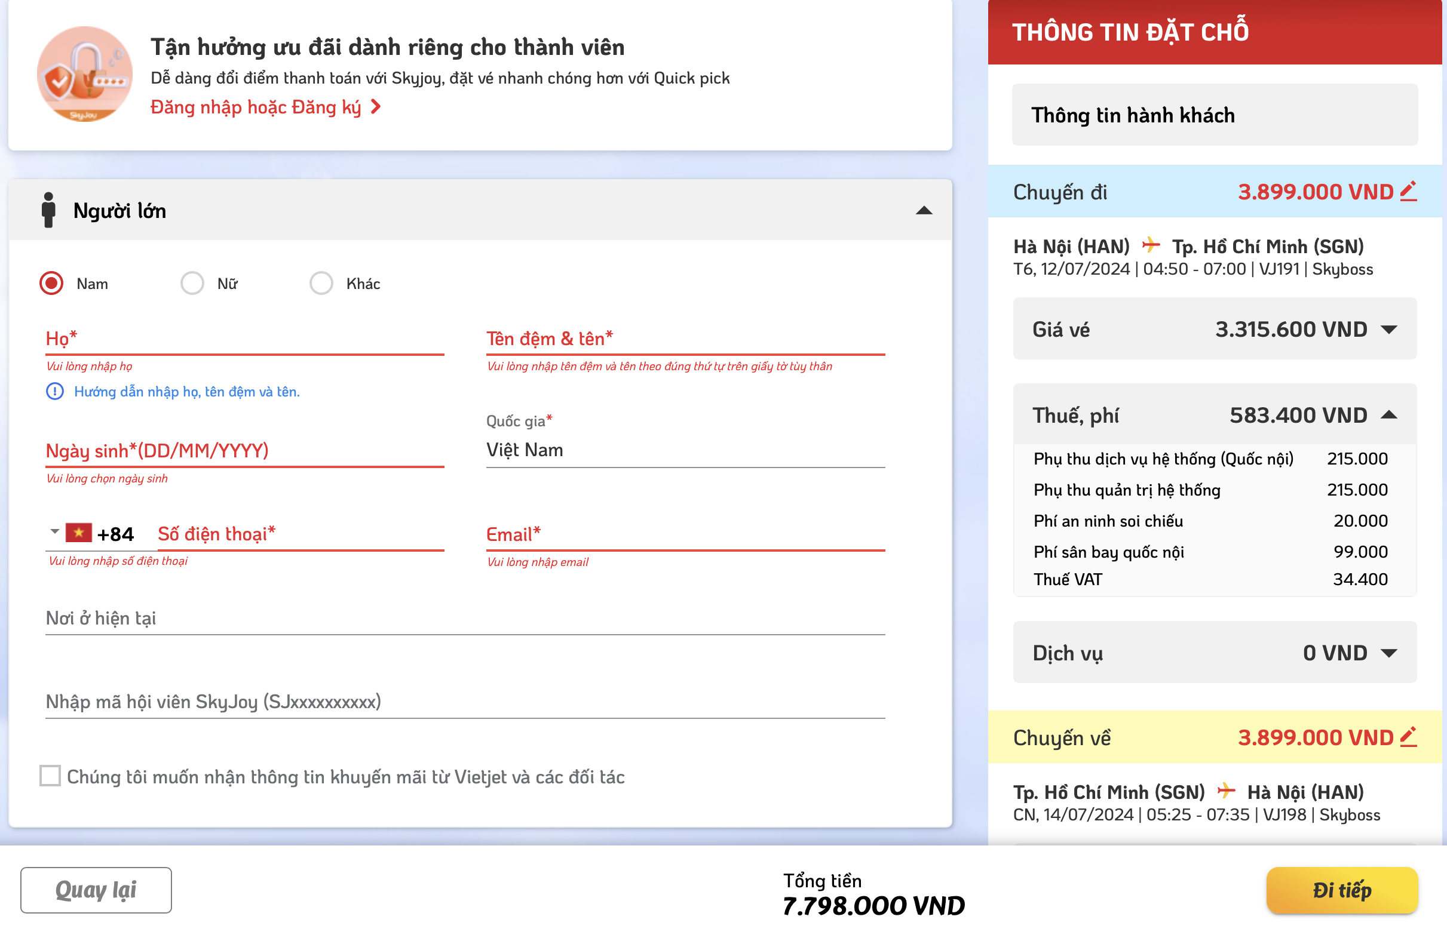The height and width of the screenshot is (941, 1447).
Task: Click the SkyJoy membership lock icon
Action: tap(84, 73)
